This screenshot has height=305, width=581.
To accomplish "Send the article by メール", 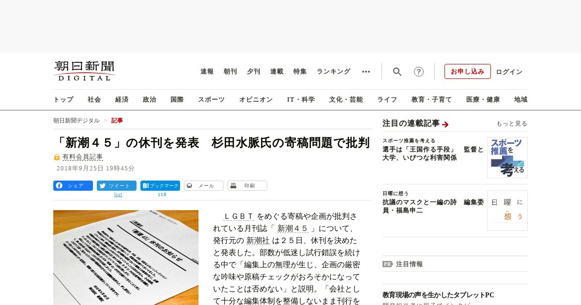I will pos(204,185).
